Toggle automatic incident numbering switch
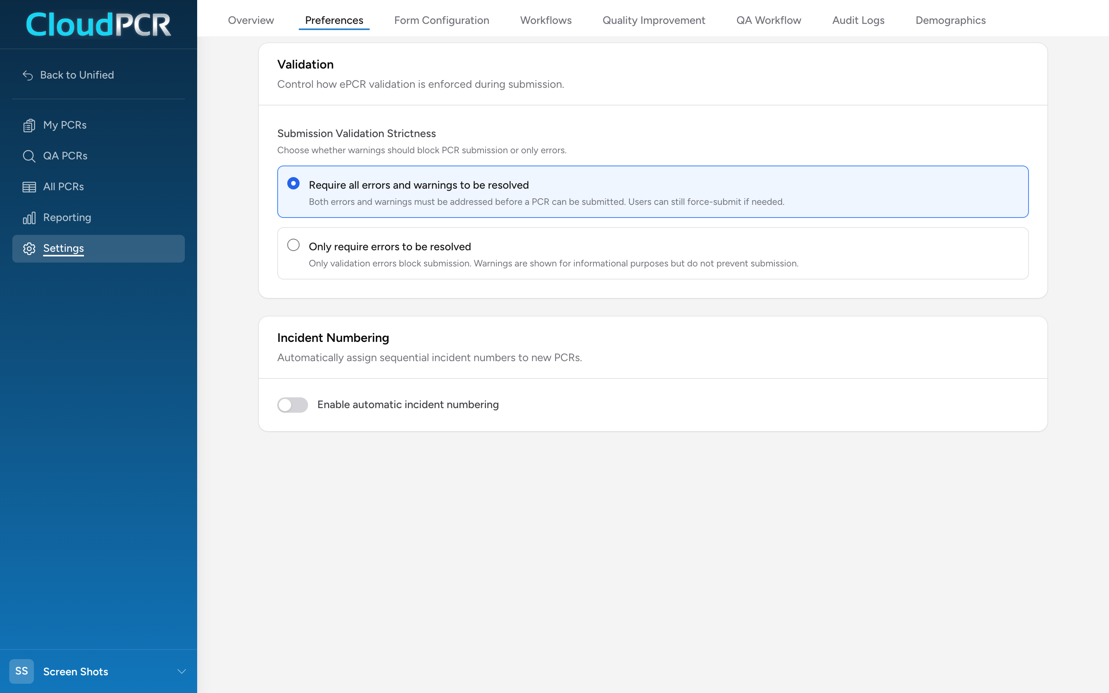This screenshot has width=1109, height=693. pos(292,405)
